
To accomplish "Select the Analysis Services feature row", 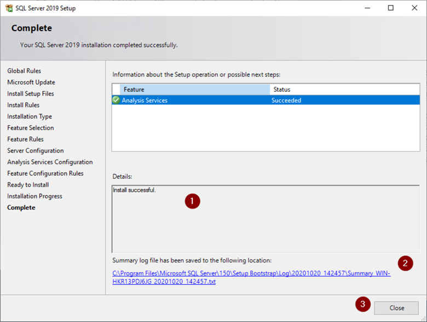I will coord(266,100).
